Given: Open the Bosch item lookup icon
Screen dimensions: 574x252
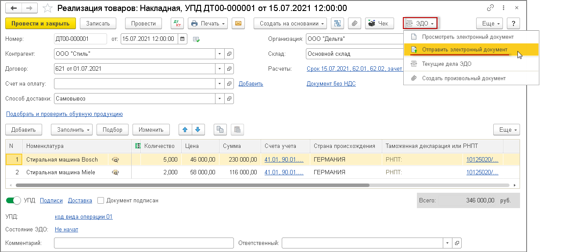Looking at the screenshot, I should (x=116, y=159).
